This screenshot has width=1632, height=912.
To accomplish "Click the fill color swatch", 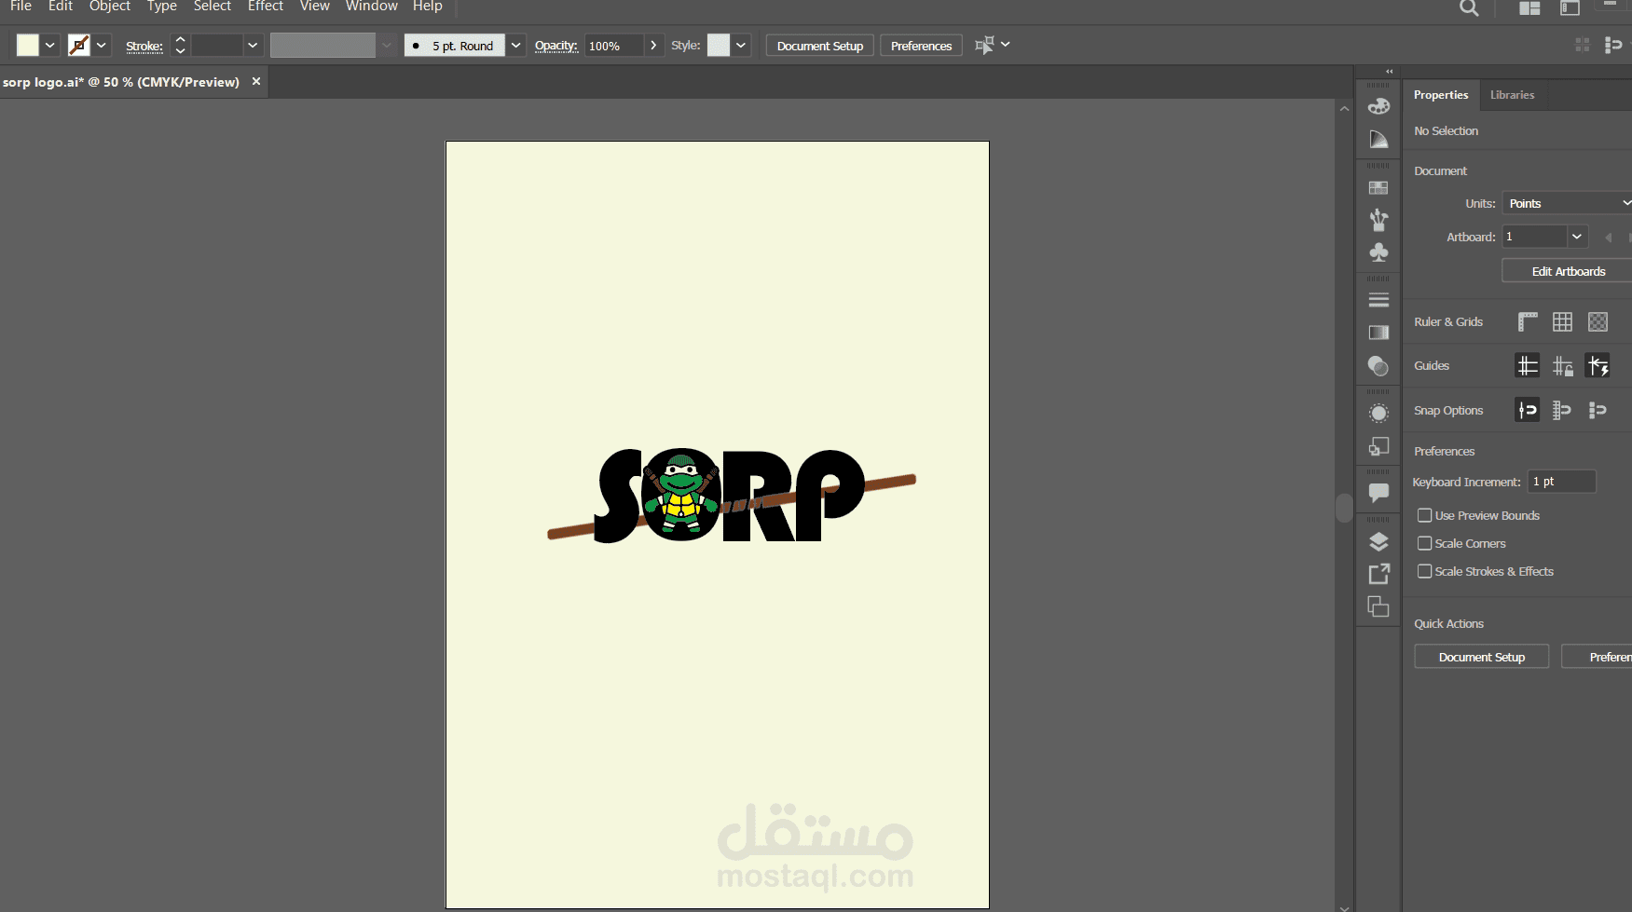I will click(x=28, y=45).
